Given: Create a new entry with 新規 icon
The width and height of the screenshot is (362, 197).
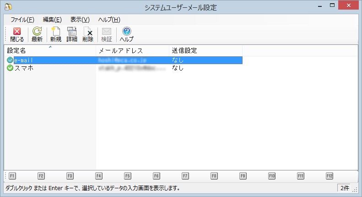Looking at the screenshot, I should point(55,32).
